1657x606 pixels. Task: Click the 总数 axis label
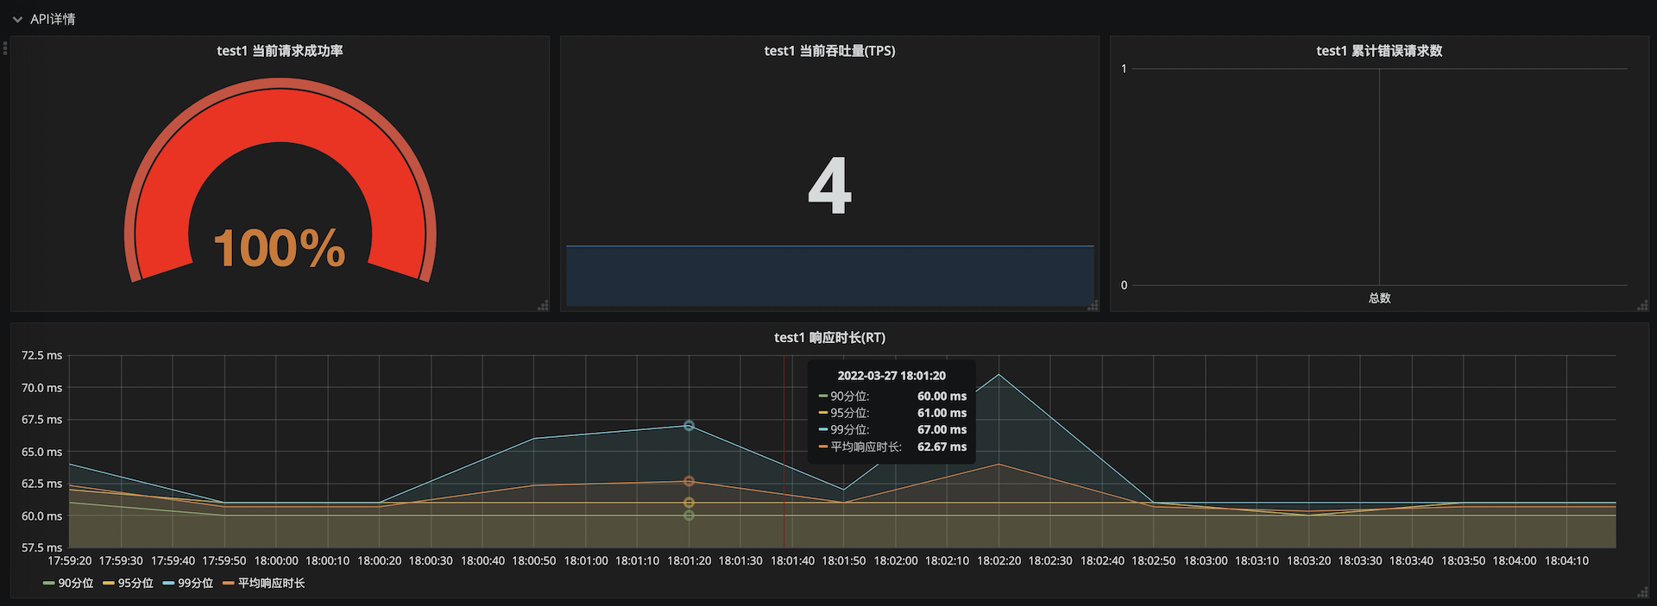pyautogui.click(x=1379, y=298)
